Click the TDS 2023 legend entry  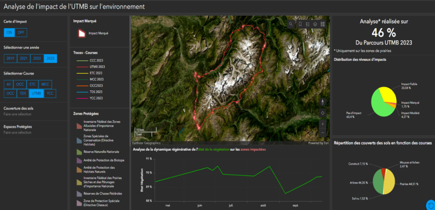point(89,92)
